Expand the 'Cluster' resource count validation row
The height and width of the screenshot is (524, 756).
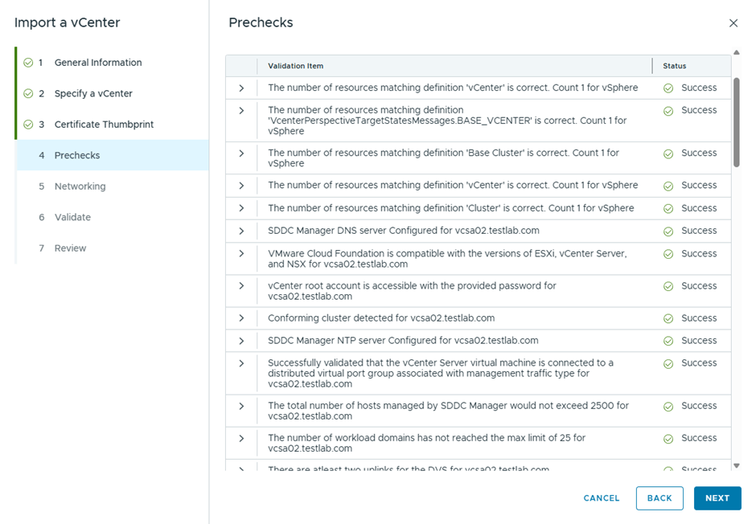(x=241, y=208)
